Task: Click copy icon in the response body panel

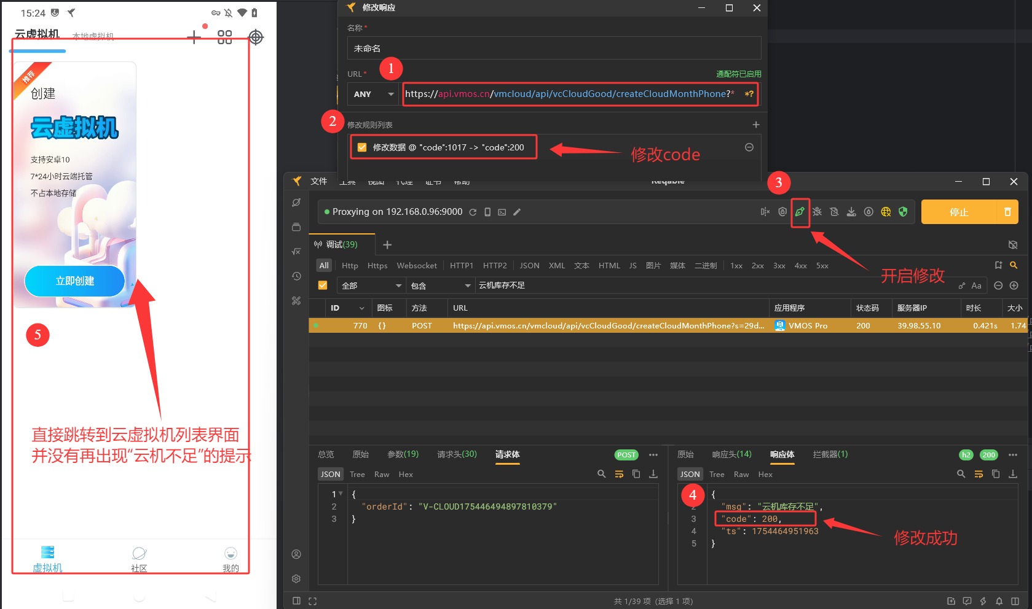Action: 996,474
